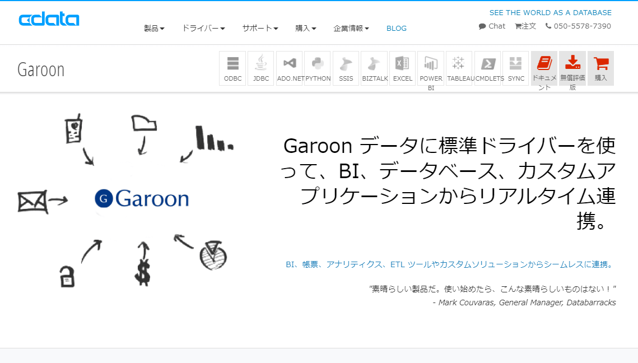The image size is (638, 363).
Task: Open the Cmdlets PowerShell icon
Action: tap(487, 68)
